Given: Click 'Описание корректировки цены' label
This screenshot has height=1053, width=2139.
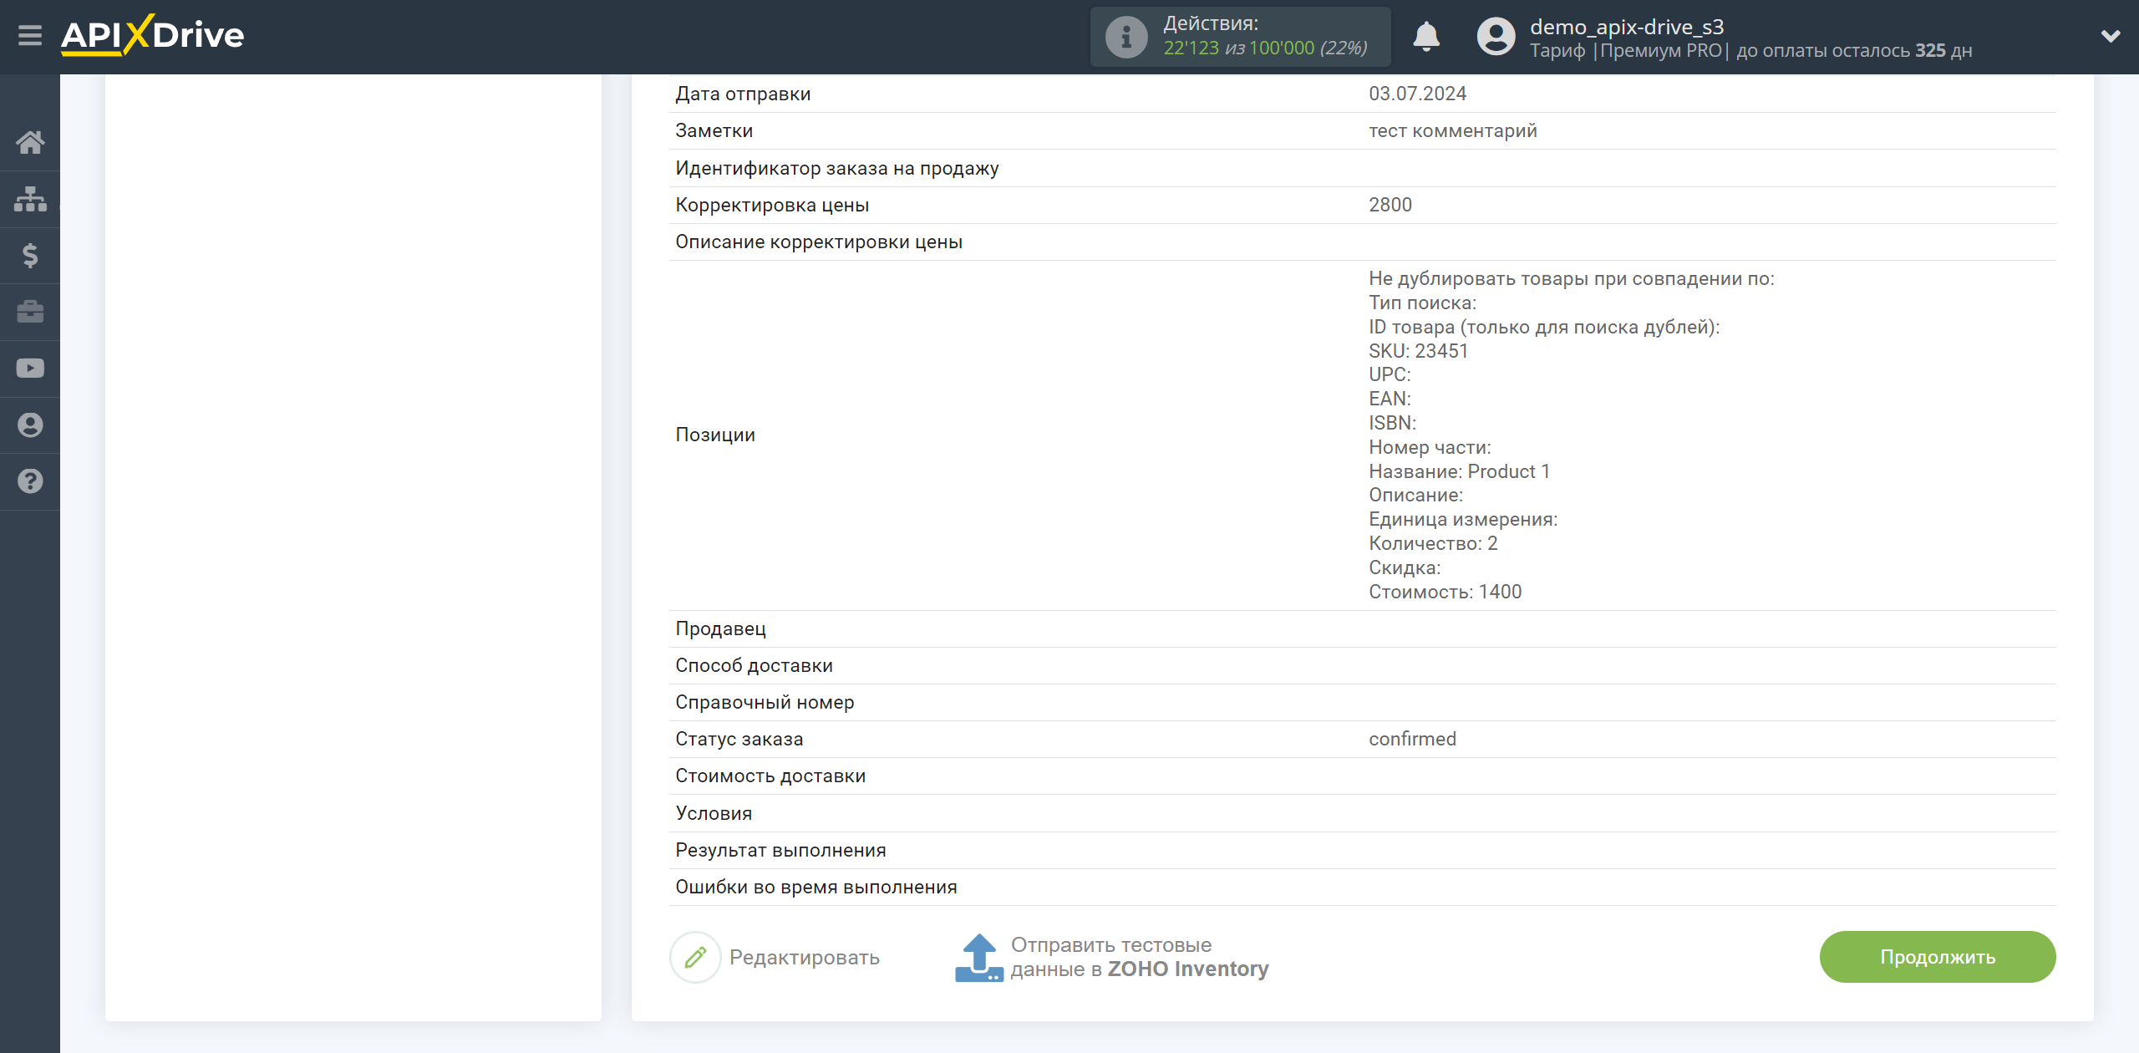Looking at the screenshot, I should 819,242.
